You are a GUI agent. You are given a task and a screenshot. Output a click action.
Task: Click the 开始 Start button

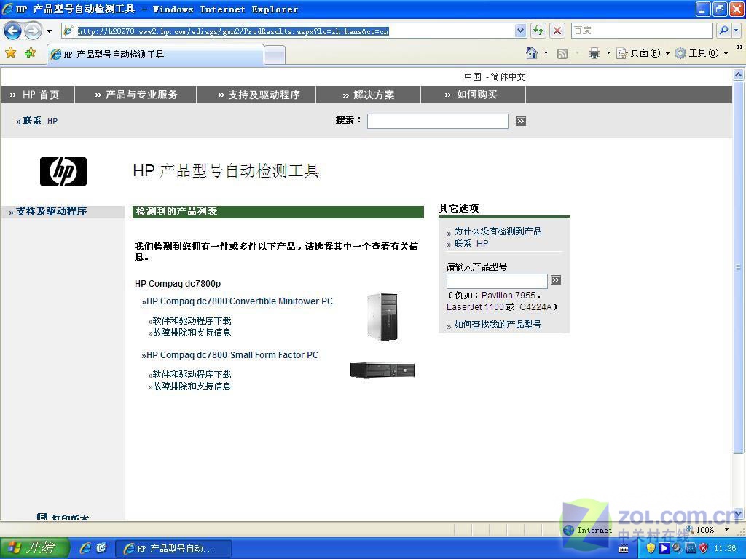34,547
